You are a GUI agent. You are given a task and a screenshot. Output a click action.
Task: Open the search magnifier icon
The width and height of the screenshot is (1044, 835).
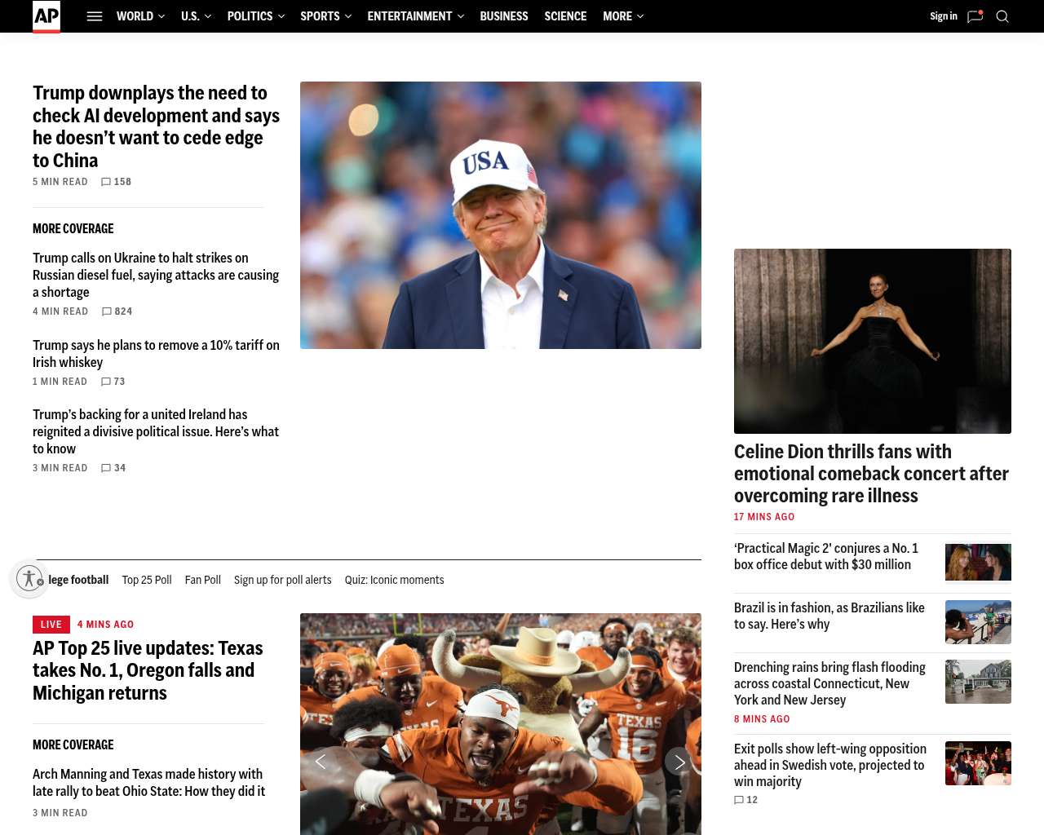(1002, 16)
